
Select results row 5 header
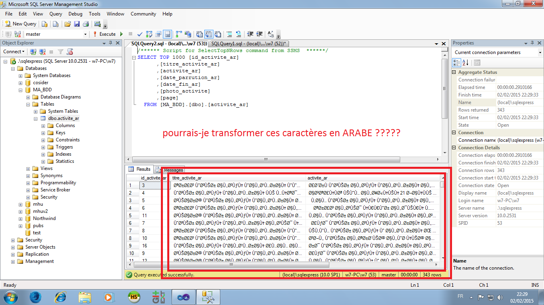(x=132, y=215)
